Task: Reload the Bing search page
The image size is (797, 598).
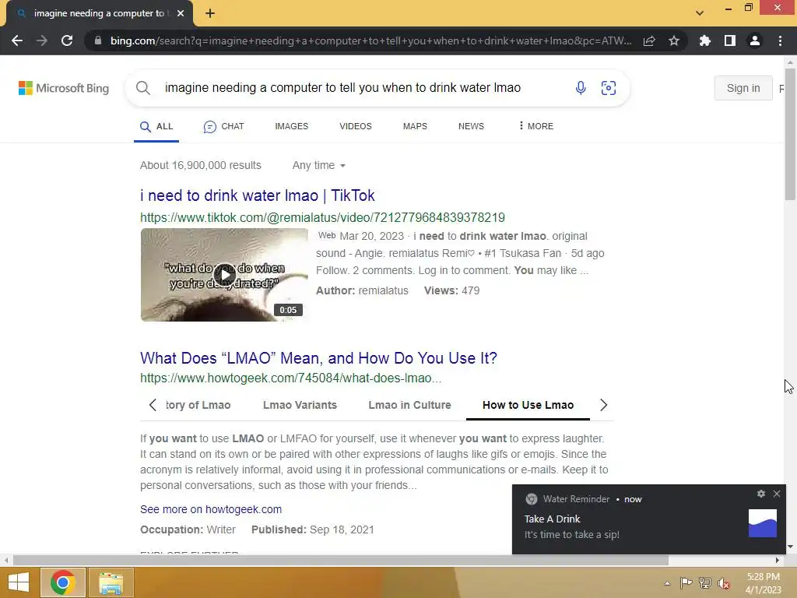Action: pos(67,40)
